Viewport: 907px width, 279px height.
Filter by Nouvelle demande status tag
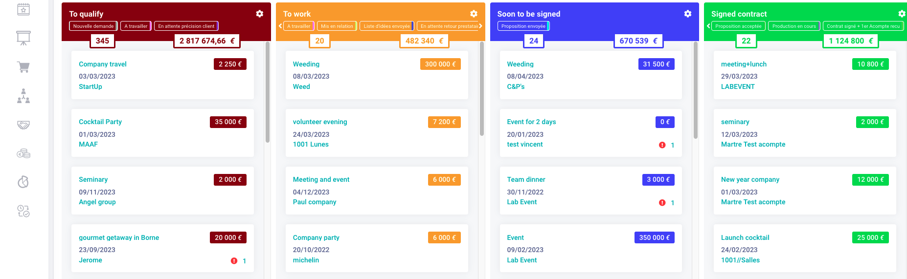tap(93, 26)
